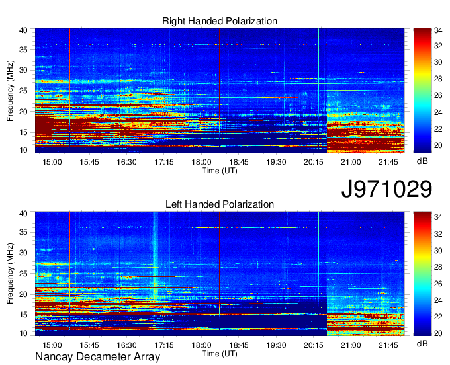Screen dimensions: 450x365
Task: Click 28 on the top color scale
Action: pyautogui.click(x=438, y=79)
